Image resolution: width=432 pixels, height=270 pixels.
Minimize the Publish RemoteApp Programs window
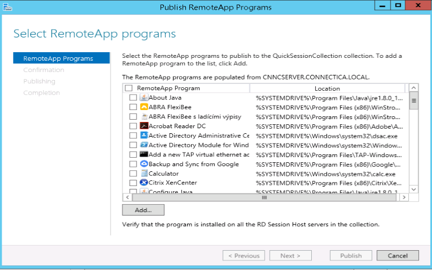[x=383, y=5]
